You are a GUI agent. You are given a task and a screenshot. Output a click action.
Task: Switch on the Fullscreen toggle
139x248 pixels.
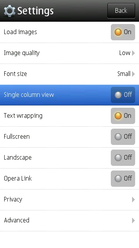[x=123, y=137]
